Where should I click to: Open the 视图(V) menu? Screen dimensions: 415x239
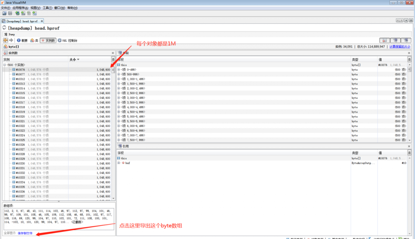coord(35,8)
